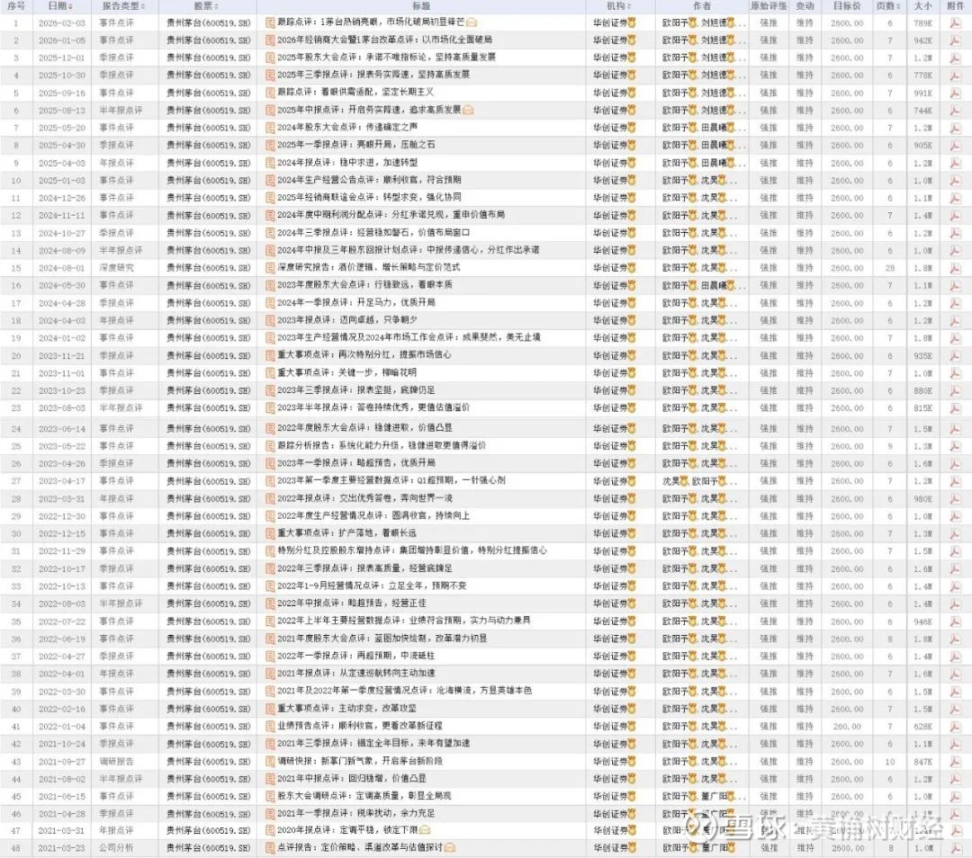The image size is (972, 858).
Task: Click the 标题 column header
Action: tap(421, 5)
